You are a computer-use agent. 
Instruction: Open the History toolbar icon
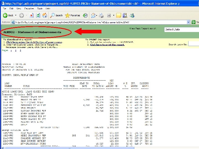coord(85,15)
